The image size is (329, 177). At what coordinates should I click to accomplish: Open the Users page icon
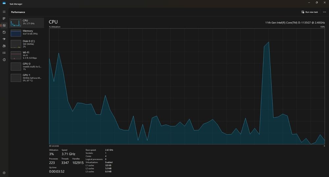pos(4,46)
